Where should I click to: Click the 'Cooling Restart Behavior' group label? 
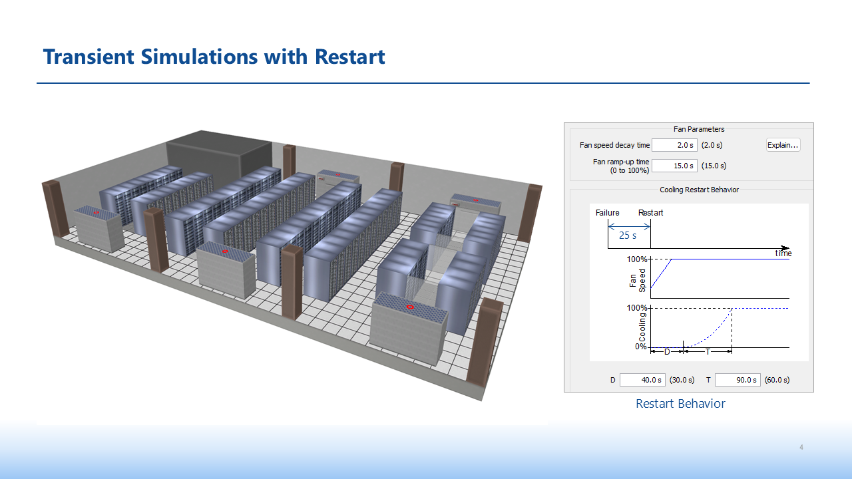coord(699,190)
